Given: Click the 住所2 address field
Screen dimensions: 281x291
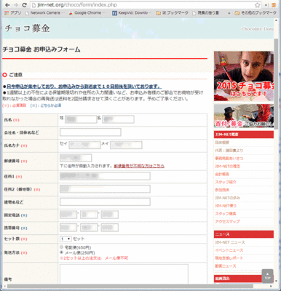Looking at the screenshot, I should point(105,189).
